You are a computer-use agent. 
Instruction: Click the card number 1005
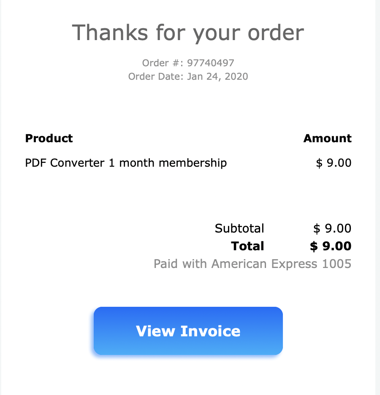[337, 264]
